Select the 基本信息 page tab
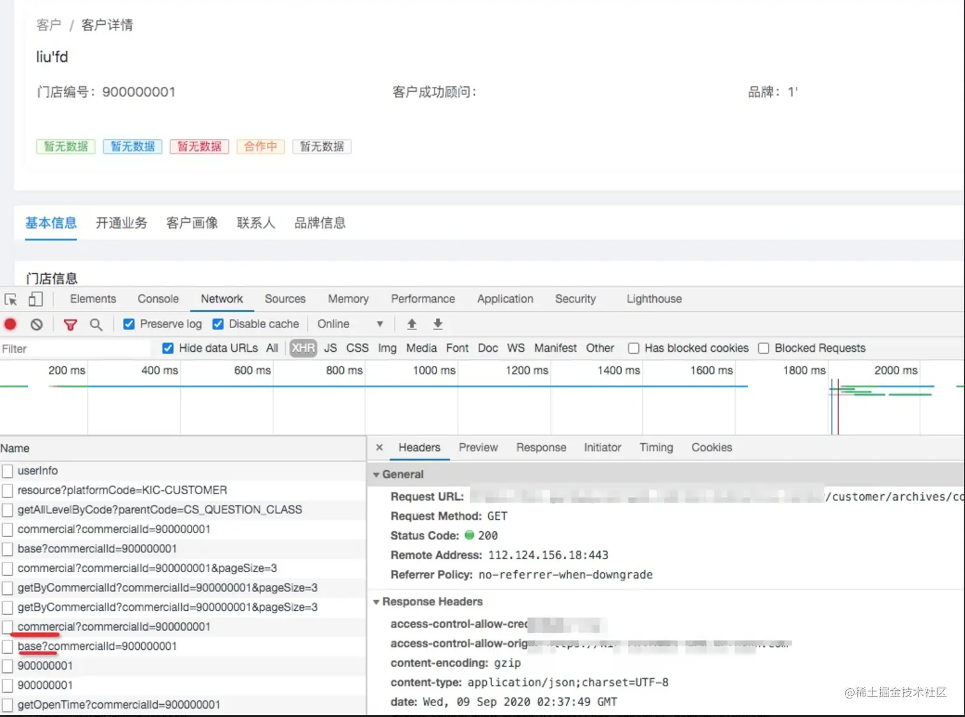 [51, 223]
